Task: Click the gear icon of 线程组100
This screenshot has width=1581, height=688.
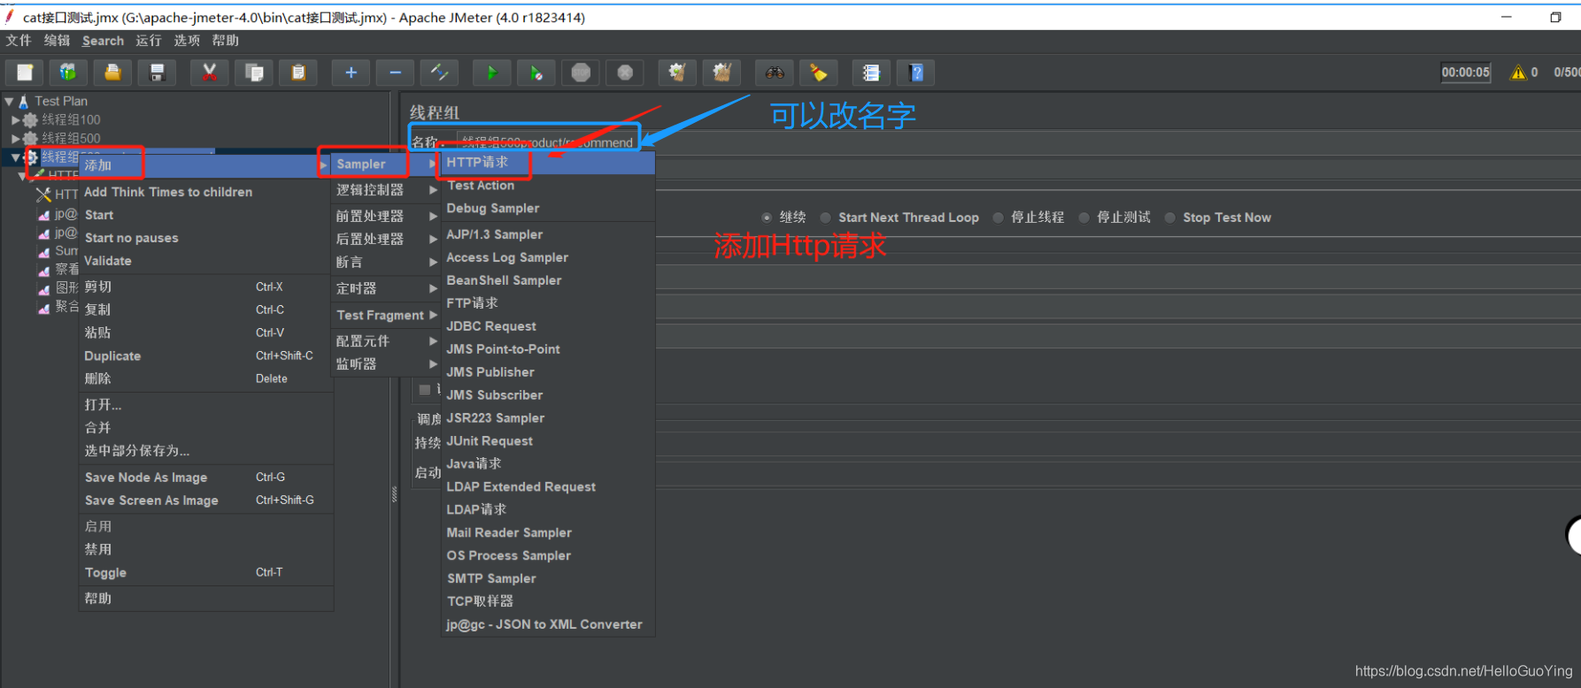Action: coord(30,119)
